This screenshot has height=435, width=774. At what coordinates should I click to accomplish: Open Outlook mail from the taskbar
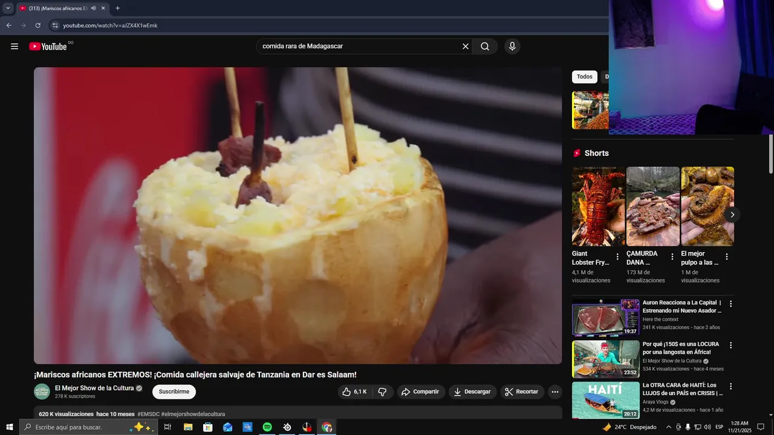[227, 427]
